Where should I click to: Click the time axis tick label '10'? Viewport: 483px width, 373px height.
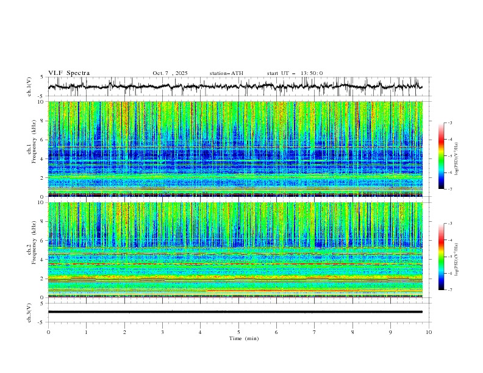click(429, 332)
